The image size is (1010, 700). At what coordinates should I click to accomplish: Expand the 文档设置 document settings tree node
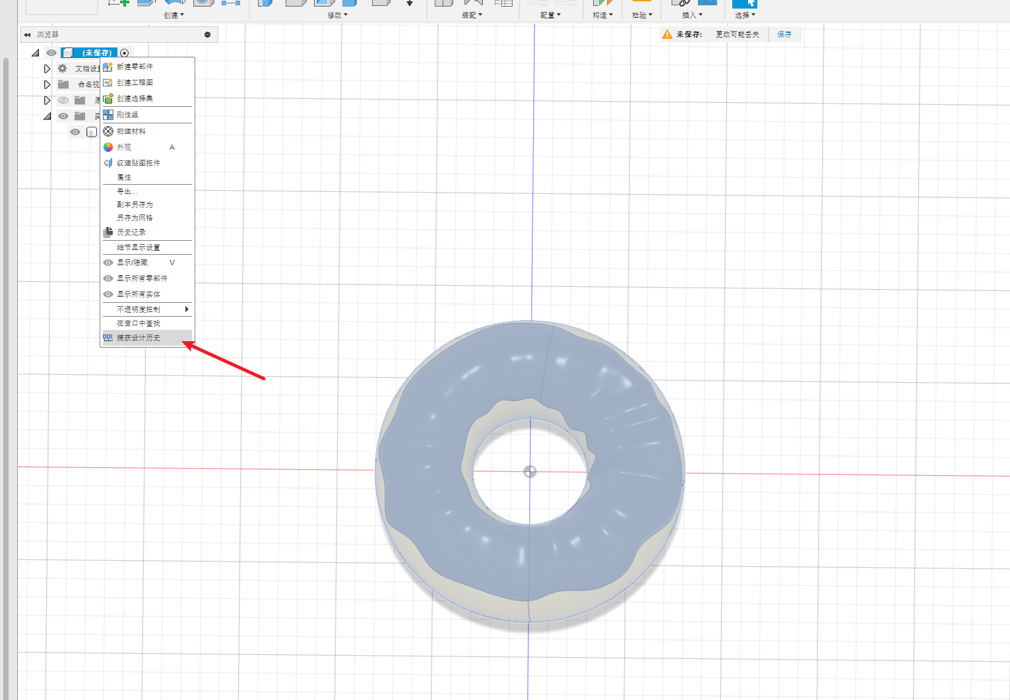[x=47, y=69]
